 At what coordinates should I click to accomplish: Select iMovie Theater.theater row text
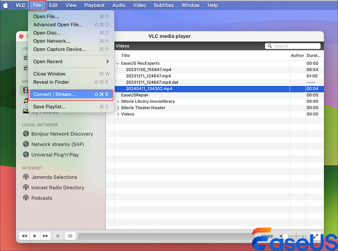(x=143, y=108)
